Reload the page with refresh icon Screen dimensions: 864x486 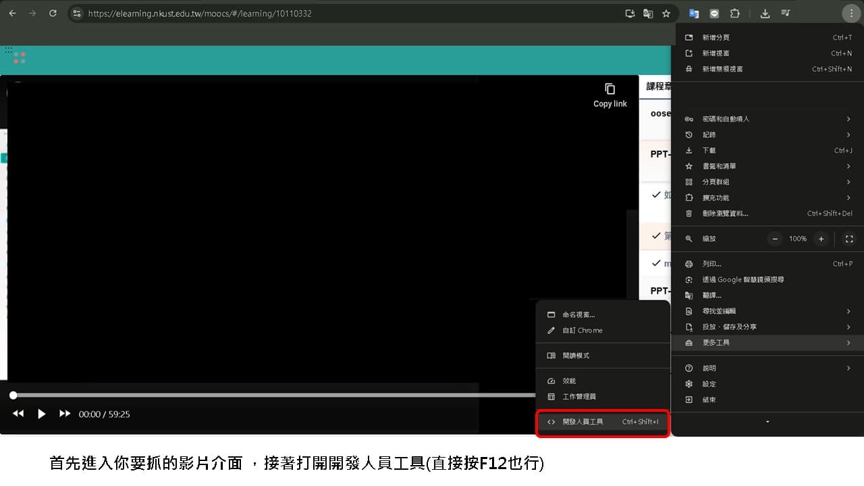[53, 13]
